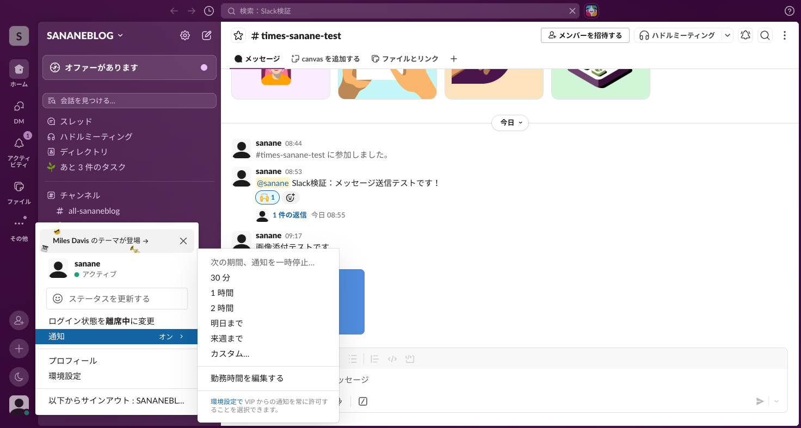801x428 pixels.
Task: Click the S workspace icon
Action: (x=19, y=36)
